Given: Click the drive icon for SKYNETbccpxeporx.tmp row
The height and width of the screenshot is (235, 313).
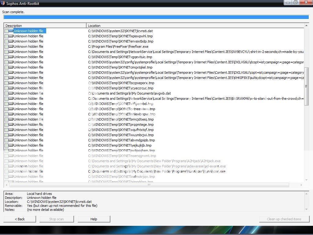Looking at the screenshot, I should point(11,83).
